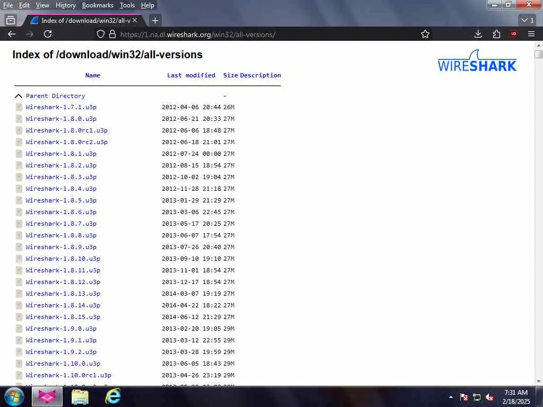Image resolution: width=543 pixels, height=407 pixels.
Task: Launch Internet Explorer from the taskbar
Action: coord(113,396)
